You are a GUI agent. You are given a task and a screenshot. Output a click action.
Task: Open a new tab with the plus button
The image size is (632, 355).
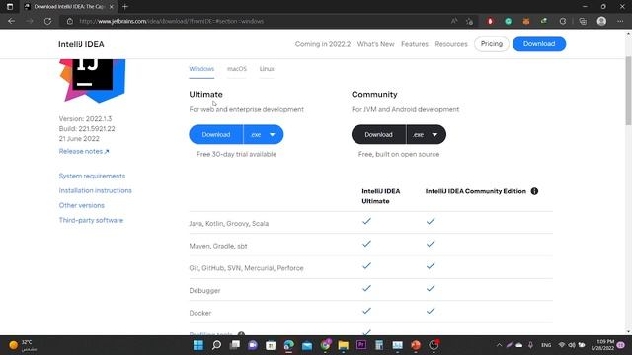coord(125,7)
